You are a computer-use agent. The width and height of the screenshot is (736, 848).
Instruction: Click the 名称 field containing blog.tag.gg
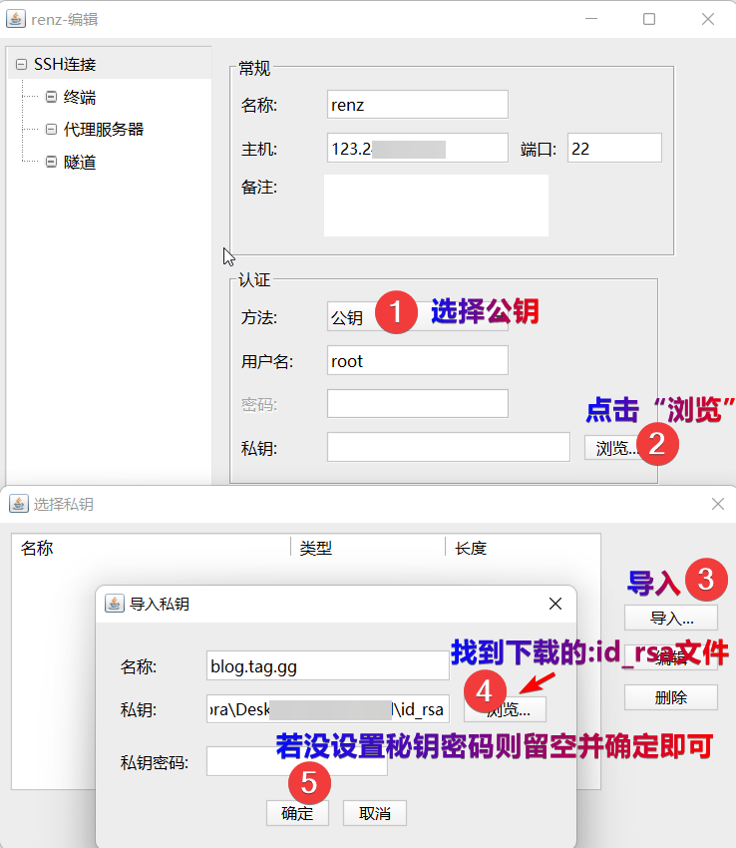tap(328, 665)
